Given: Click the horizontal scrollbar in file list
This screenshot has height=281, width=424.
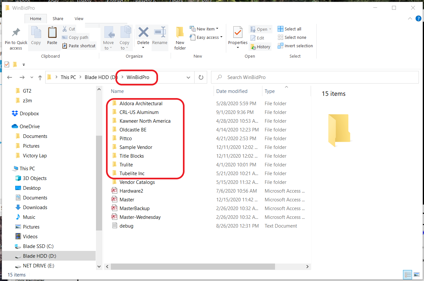Looking at the screenshot, I should click(193, 266).
